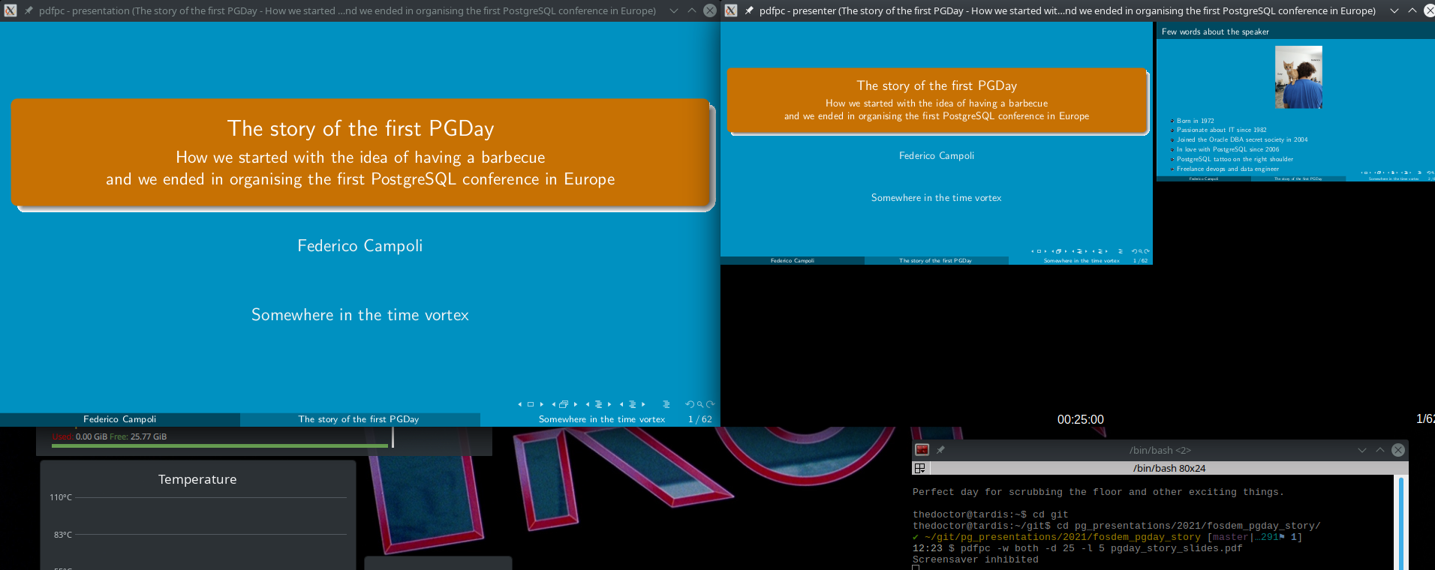
Task: Open terminal grouping dropdown in the bash titlebar
Action: 919,468
